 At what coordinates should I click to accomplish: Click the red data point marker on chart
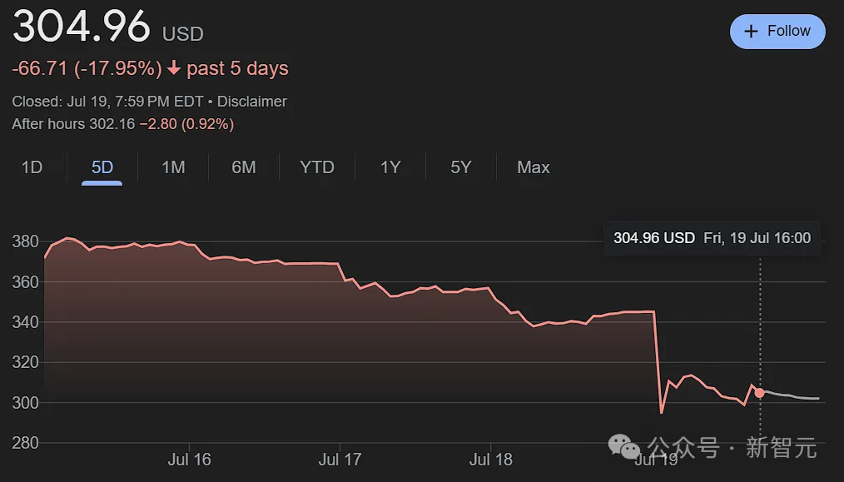click(x=759, y=393)
